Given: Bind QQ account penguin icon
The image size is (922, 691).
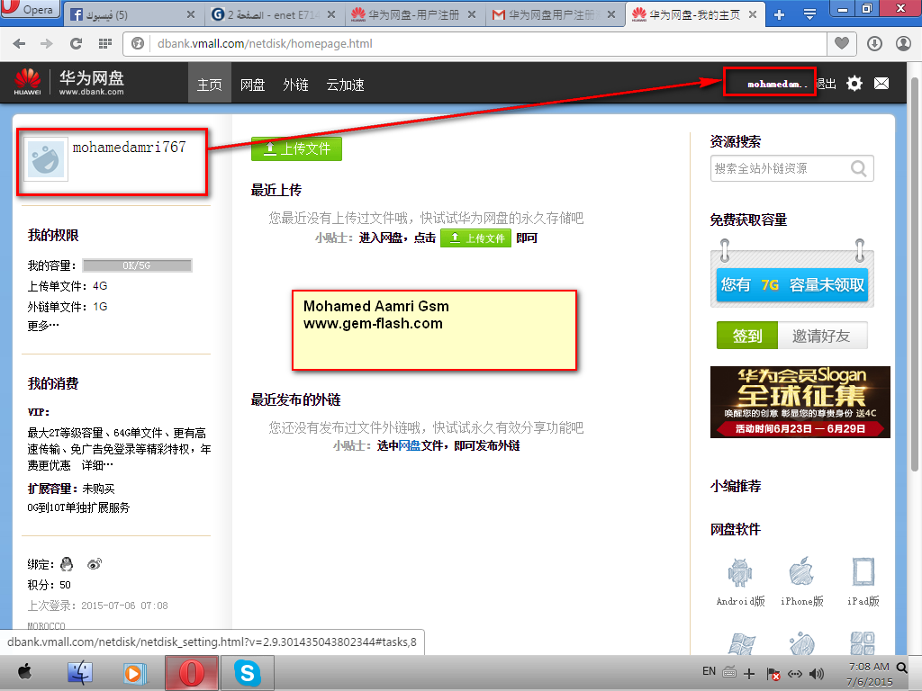Looking at the screenshot, I should pyautogui.click(x=67, y=564).
